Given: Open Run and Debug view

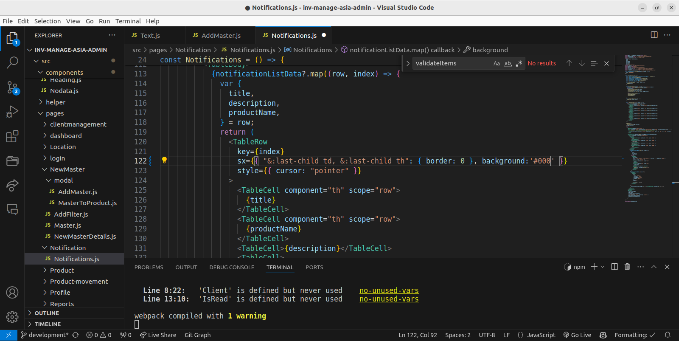Looking at the screenshot, I should 12,112.
